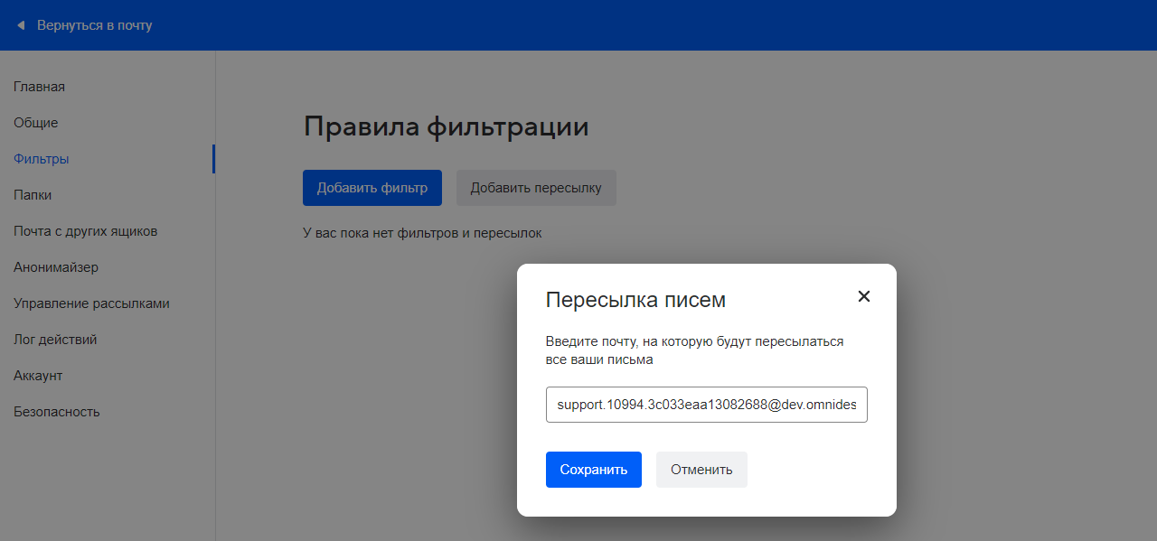
Task: Save forwarding with Сохранить button
Action: 593,469
